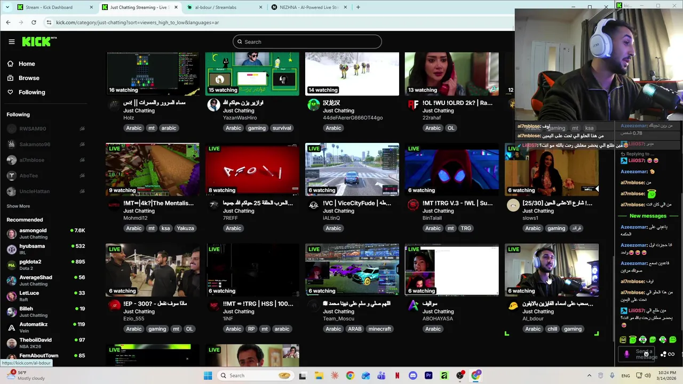Open followed channel UncleHattan
The width and height of the screenshot is (683, 384).
coord(45,191)
